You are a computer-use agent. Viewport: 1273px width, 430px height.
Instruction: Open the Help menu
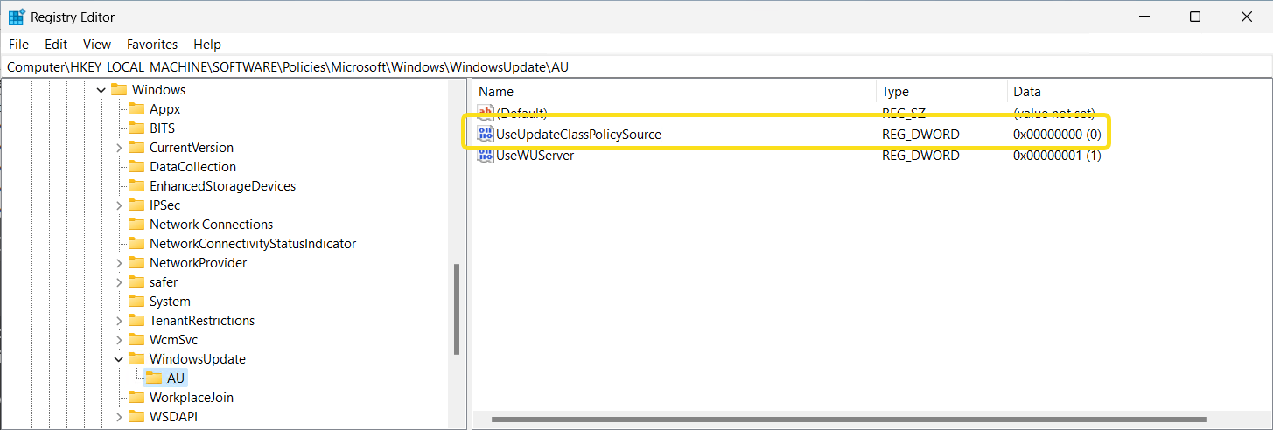click(x=207, y=44)
